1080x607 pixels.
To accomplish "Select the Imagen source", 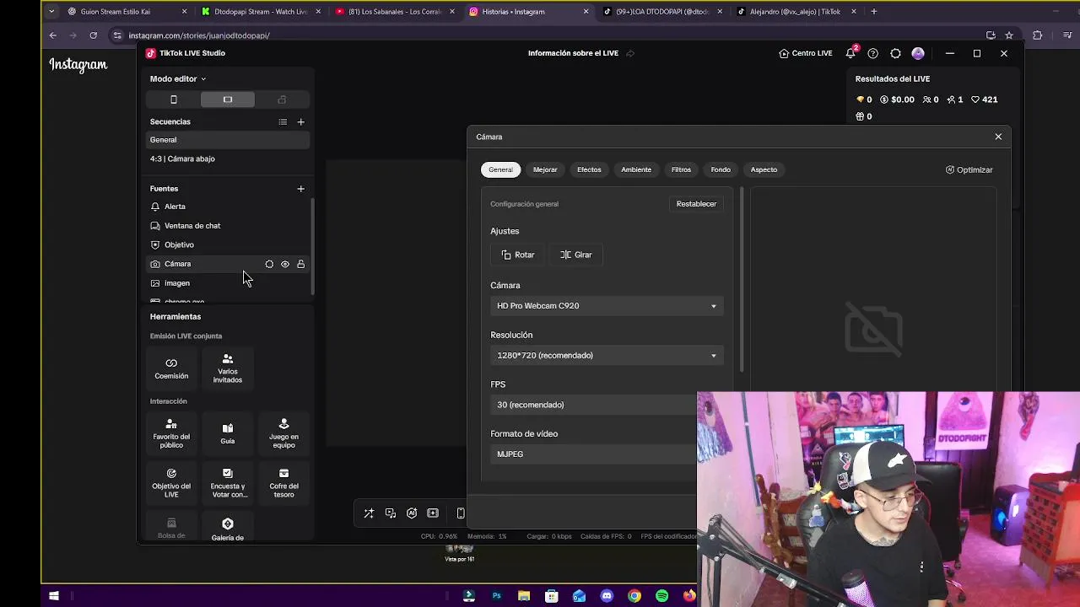I will tap(228, 283).
